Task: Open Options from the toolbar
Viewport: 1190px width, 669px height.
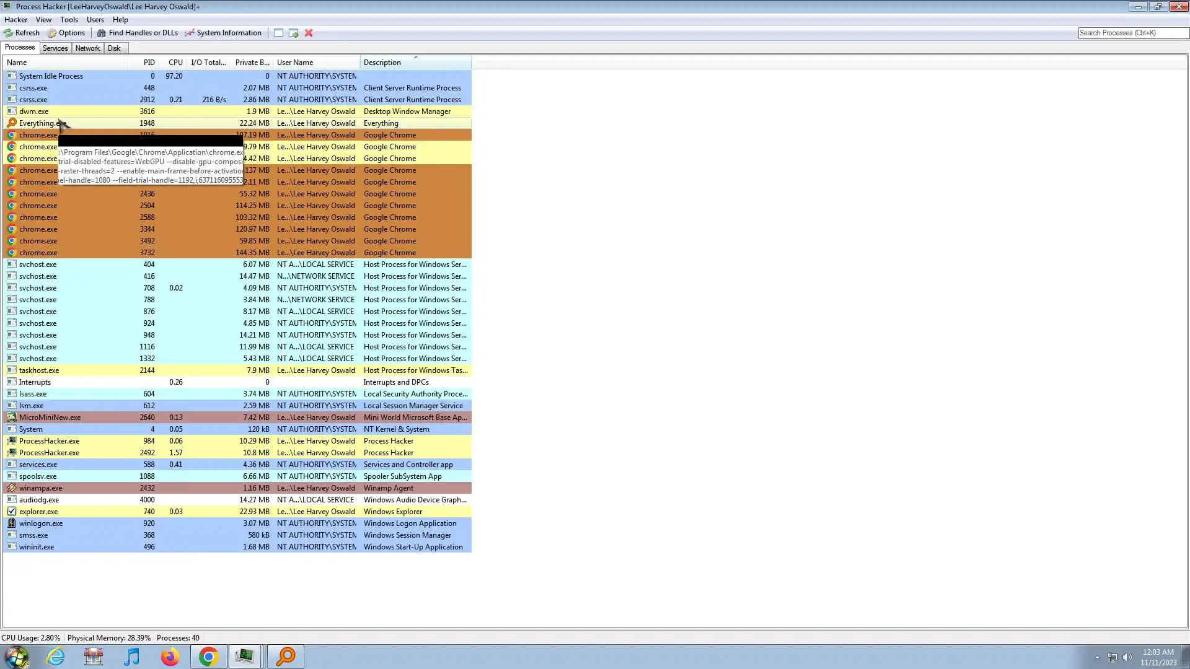Action: pos(66,33)
